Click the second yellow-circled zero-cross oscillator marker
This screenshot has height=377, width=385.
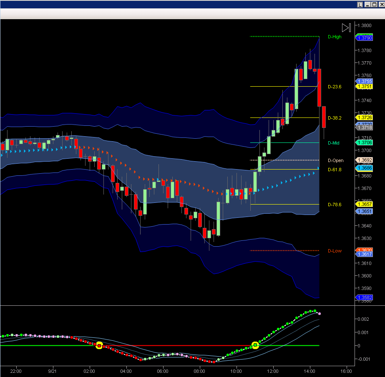click(x=255, y=345)
